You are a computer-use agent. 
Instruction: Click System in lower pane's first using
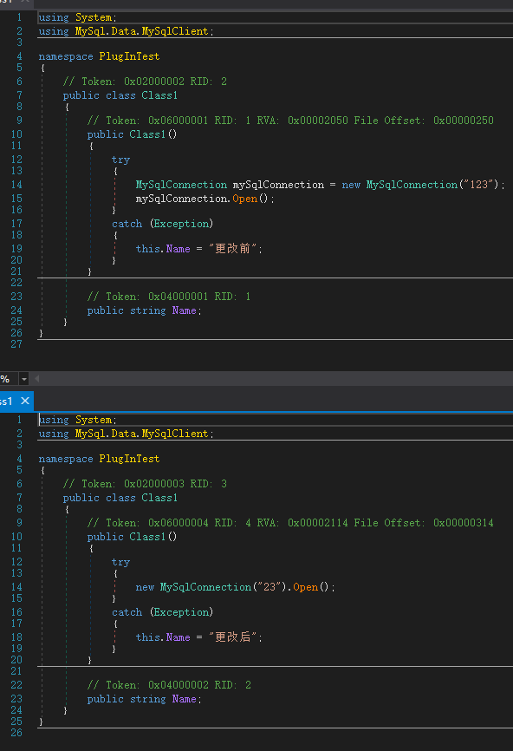pyautogui.click(x=94, y=420)
